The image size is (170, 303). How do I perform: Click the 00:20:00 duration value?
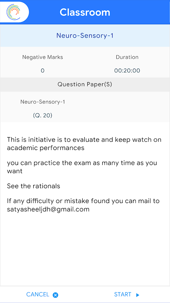[x=127, y=70]
